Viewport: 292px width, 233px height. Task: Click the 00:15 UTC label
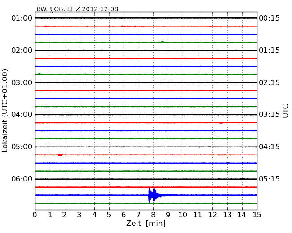[269, 18]
